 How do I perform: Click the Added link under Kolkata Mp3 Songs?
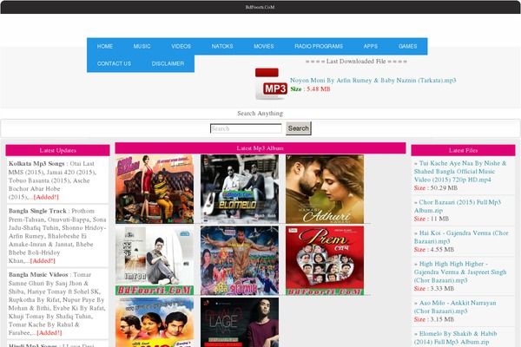coord(46,197)
